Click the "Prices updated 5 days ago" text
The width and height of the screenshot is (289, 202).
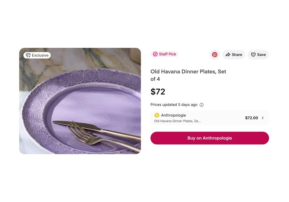tap(174, 105)
